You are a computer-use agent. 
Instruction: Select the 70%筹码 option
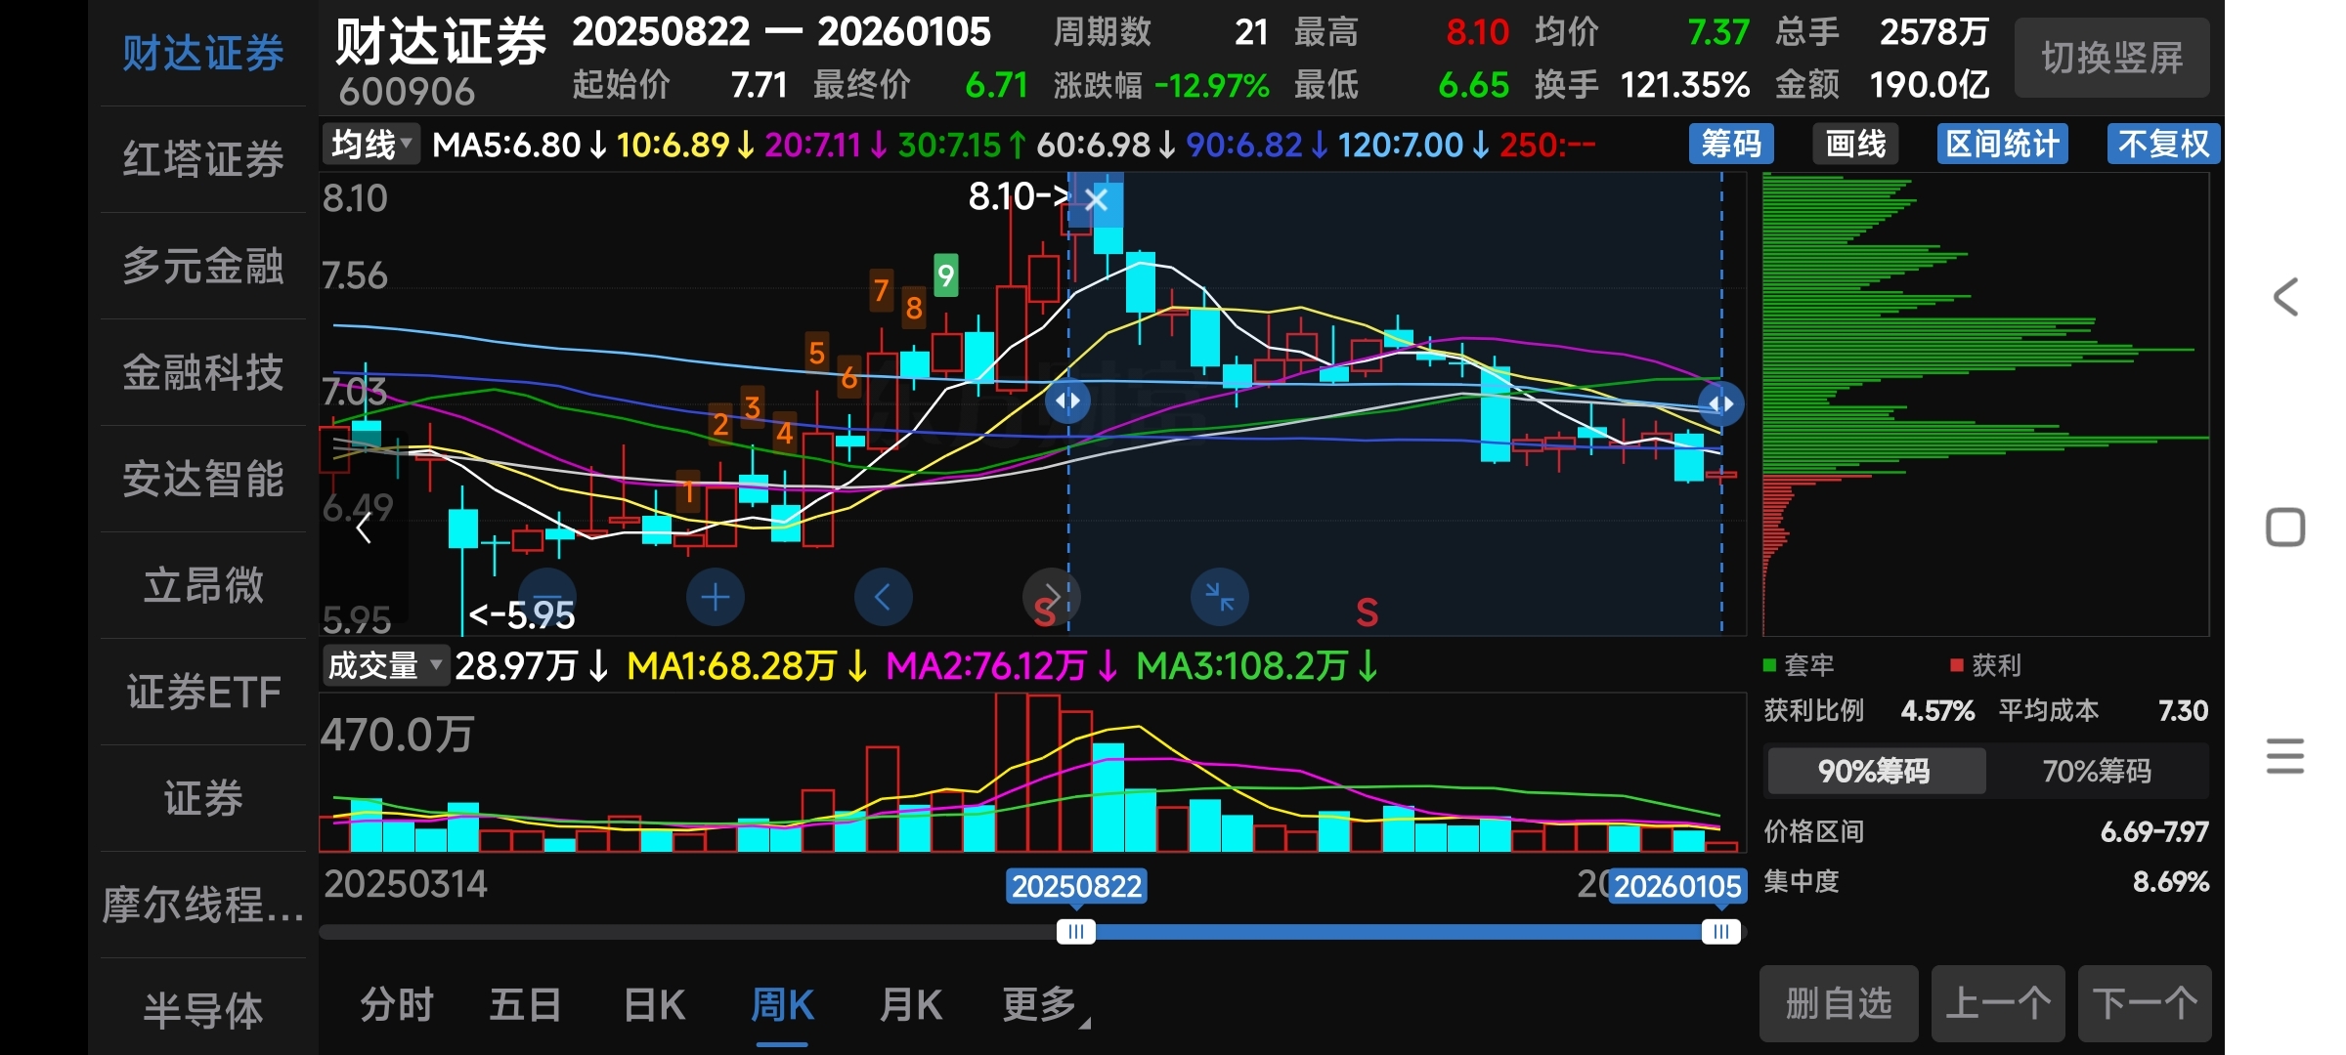pyautogui.click(x=2097, y=771)
